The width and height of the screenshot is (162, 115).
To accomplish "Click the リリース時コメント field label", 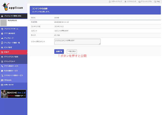I will pyautogui.click(x=38, y=42).
